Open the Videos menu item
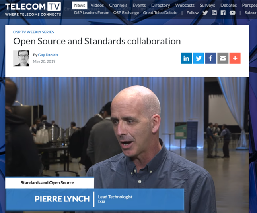The image size is (257, 213). tap(97, 5)
